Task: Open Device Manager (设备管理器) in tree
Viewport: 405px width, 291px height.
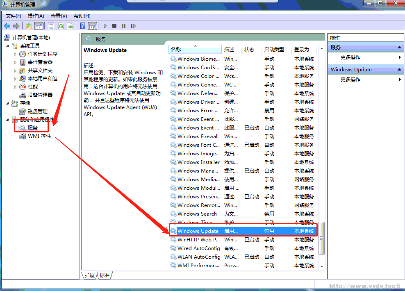Action: pos(36,95)
